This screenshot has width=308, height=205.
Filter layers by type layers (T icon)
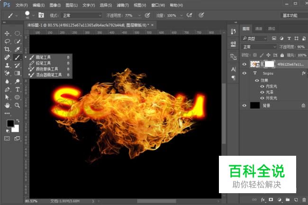point(289,38)
